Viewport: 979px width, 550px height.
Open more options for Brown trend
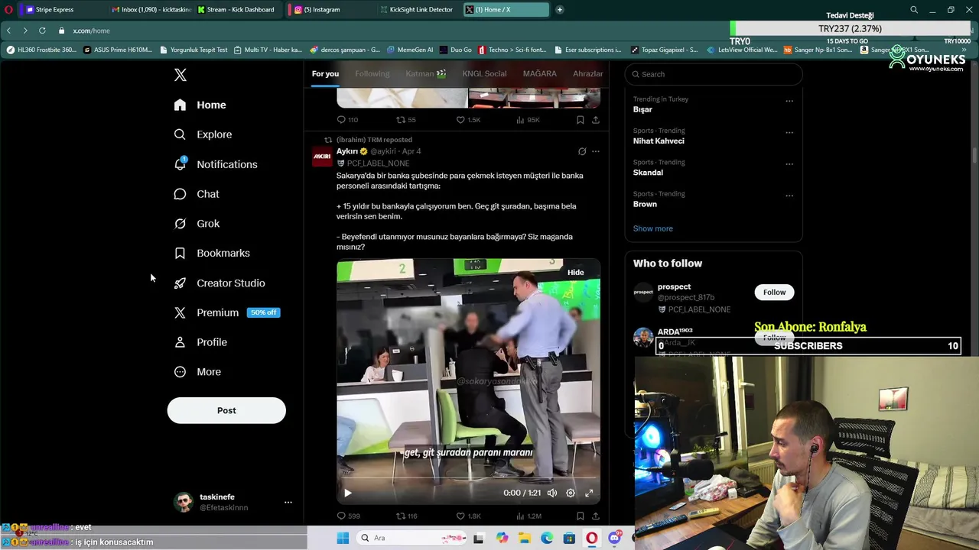click(789, 196)
